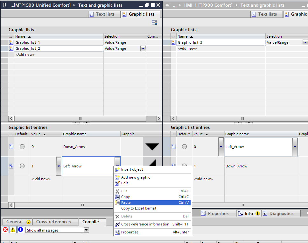Click the up splitter arrow in right editor
Screen dimensions: 308x243
pos(238,122)
